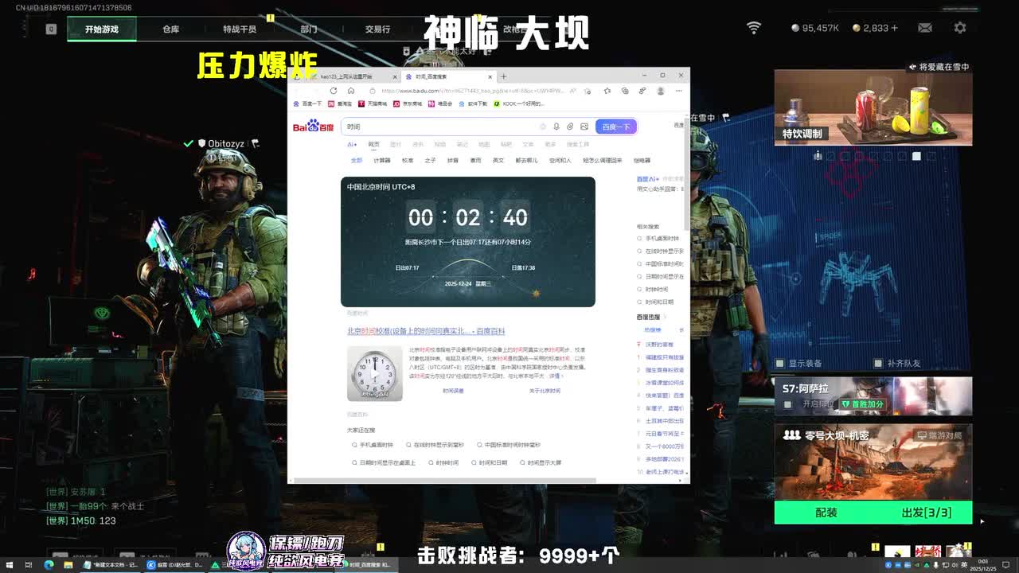Screen dimensions: 1019x573
Task: Click the Baidu logo
Action: coord(313,127)
